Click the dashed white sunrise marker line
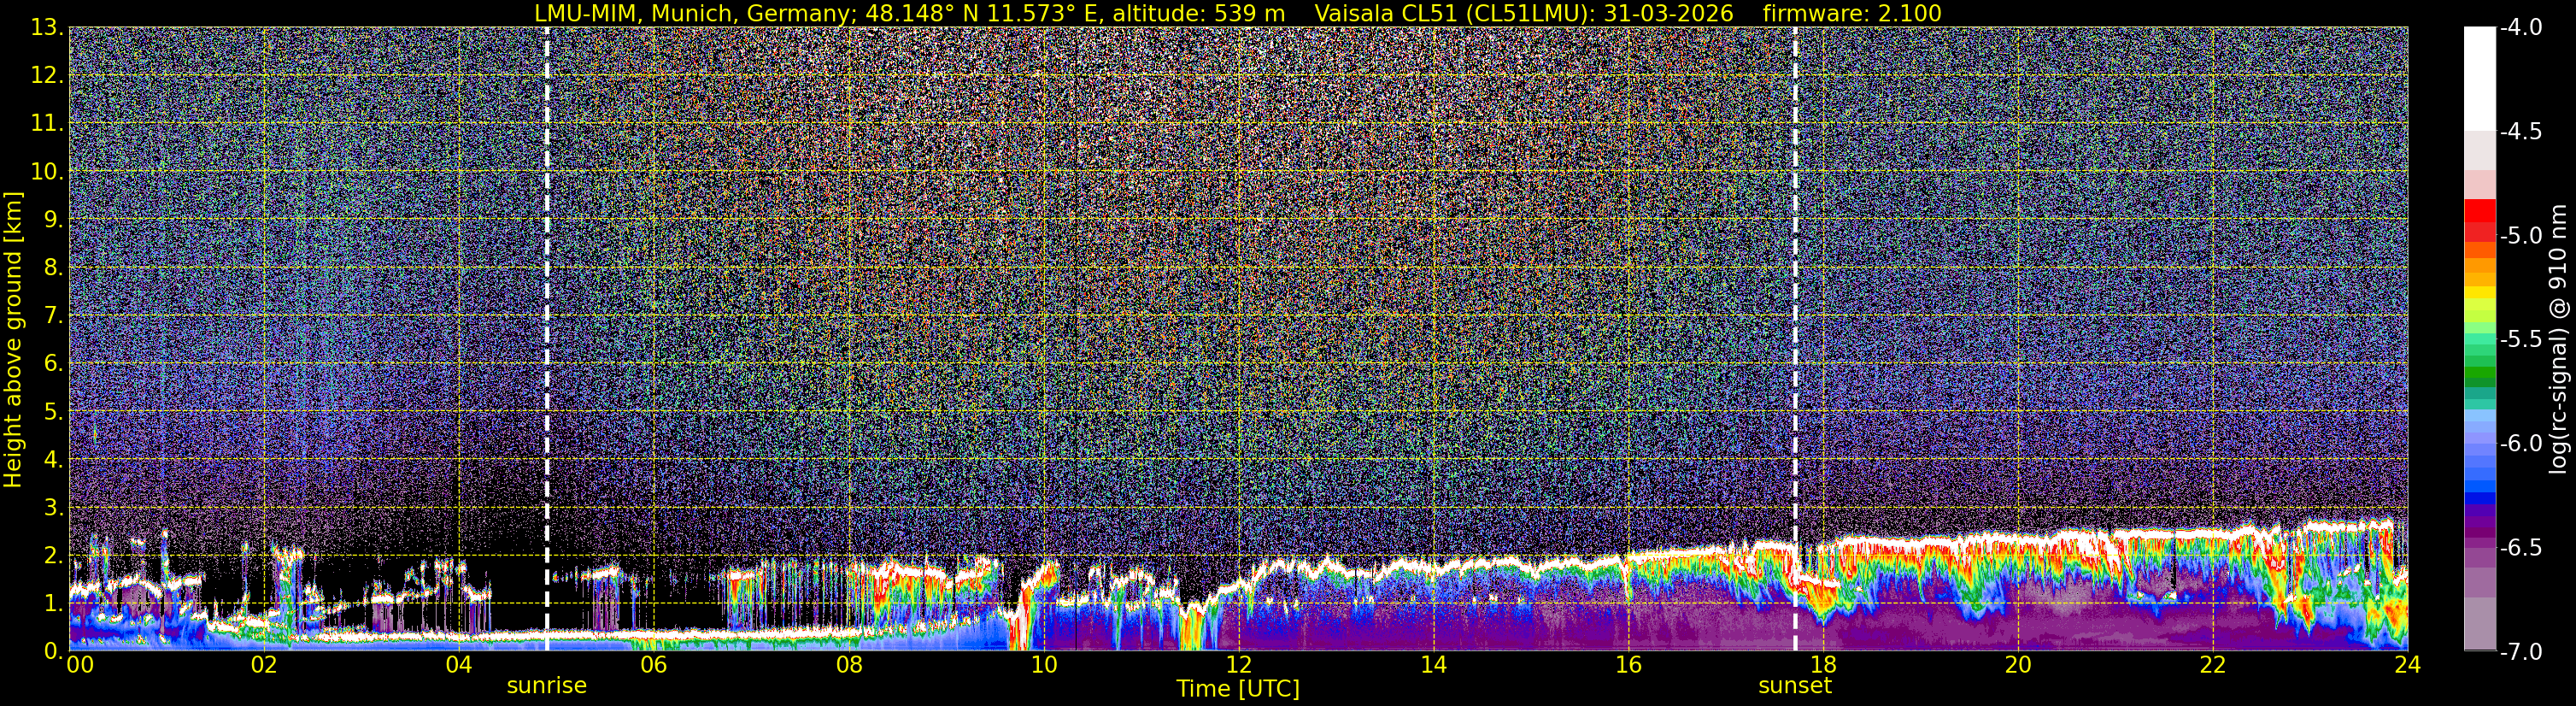 [547, 339]
